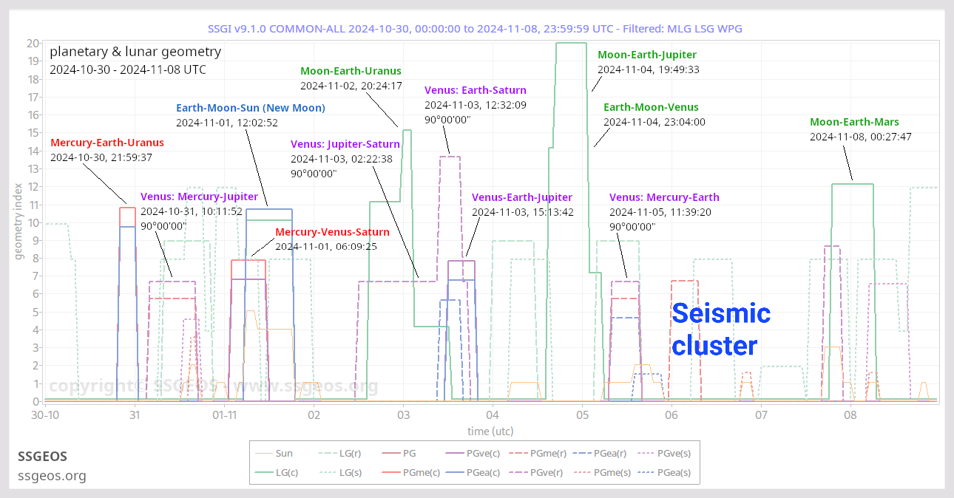This screenshot has height=498, width=954.
Task: Click the chart title at the top
Action: (477, 27)
